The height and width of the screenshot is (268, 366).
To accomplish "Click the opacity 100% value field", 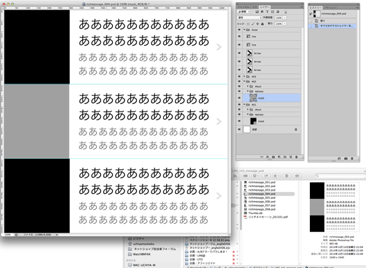I will click(279, 18).
